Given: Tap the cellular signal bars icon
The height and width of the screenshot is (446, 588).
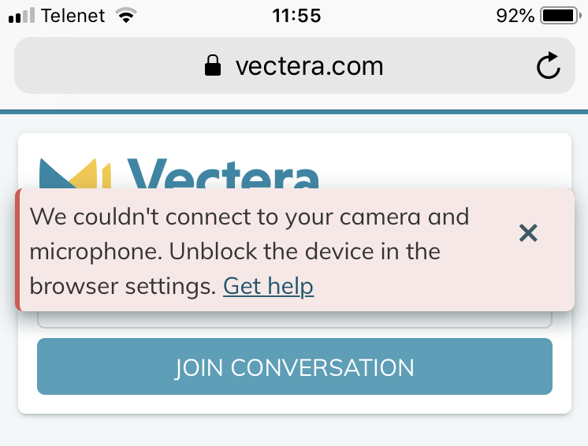Looking at the screenshot, I should [x=21, y=16].
